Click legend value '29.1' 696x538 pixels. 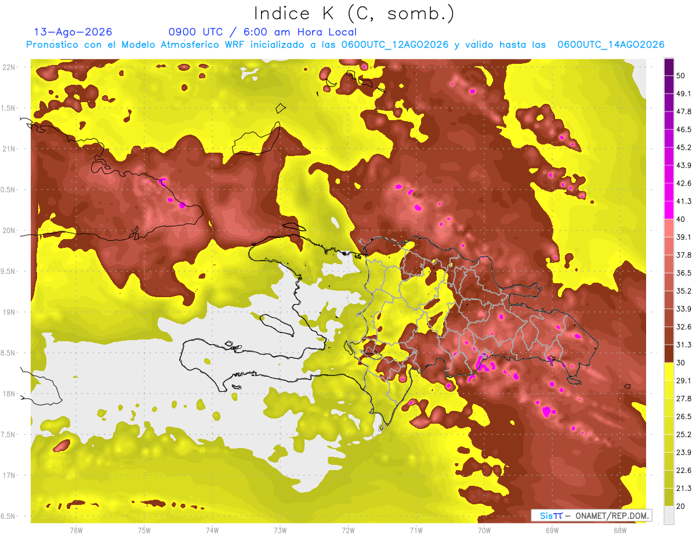click(683, 381)
